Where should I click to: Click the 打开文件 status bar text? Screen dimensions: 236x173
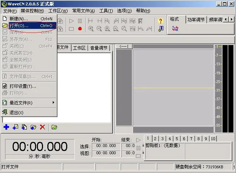[x=10, y=167]
